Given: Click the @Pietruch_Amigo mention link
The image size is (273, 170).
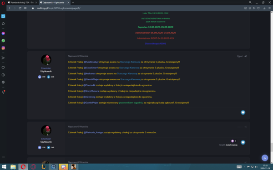Looking at the screenshot, I should [x=93, y=132].
